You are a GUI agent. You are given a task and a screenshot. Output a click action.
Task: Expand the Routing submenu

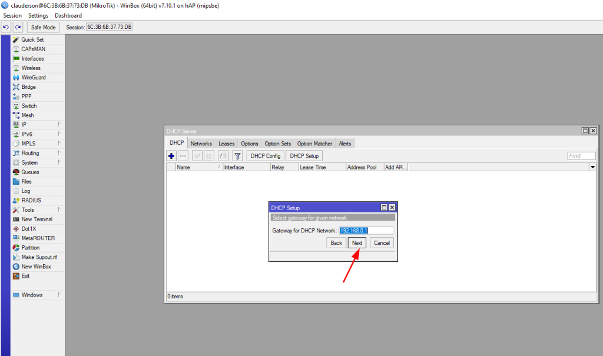click(x=30, y=154)
